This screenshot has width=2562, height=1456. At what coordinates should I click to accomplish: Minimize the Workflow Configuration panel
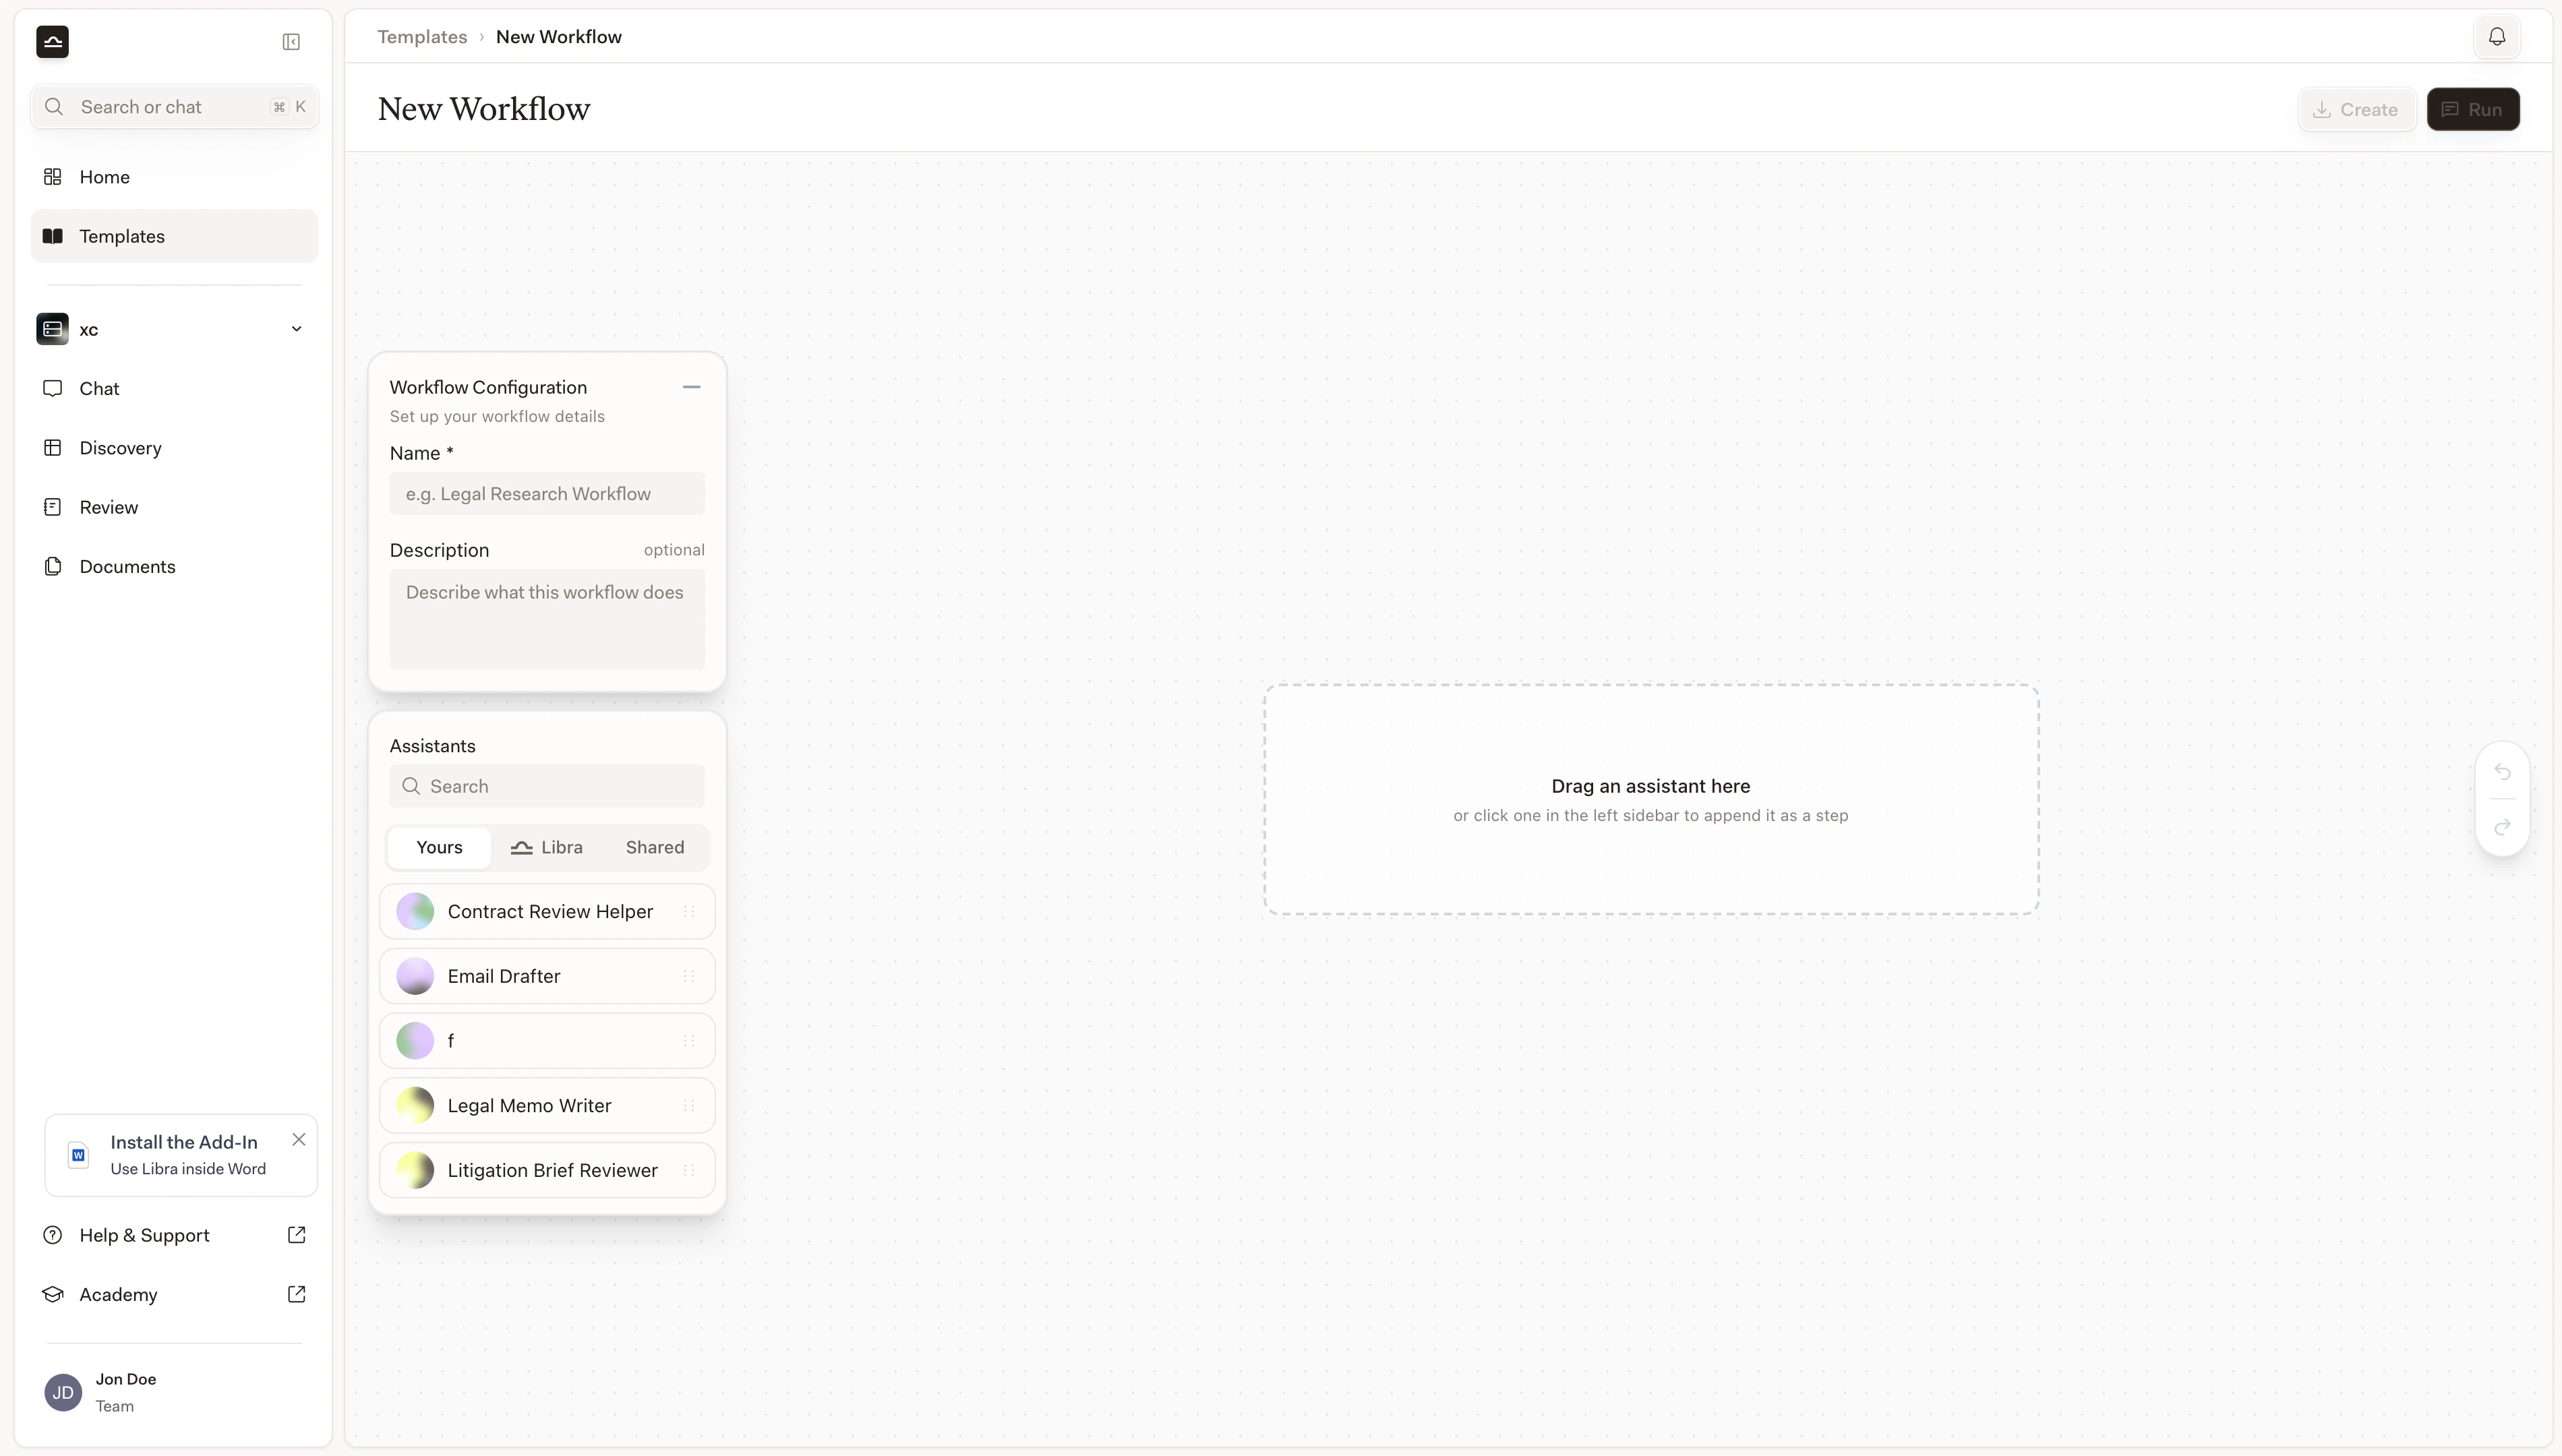click(x=691, y=387)
